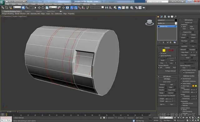This screenshot has height=122, width=200.
Task: Click the Chamfer button
Action: [162, 90]
